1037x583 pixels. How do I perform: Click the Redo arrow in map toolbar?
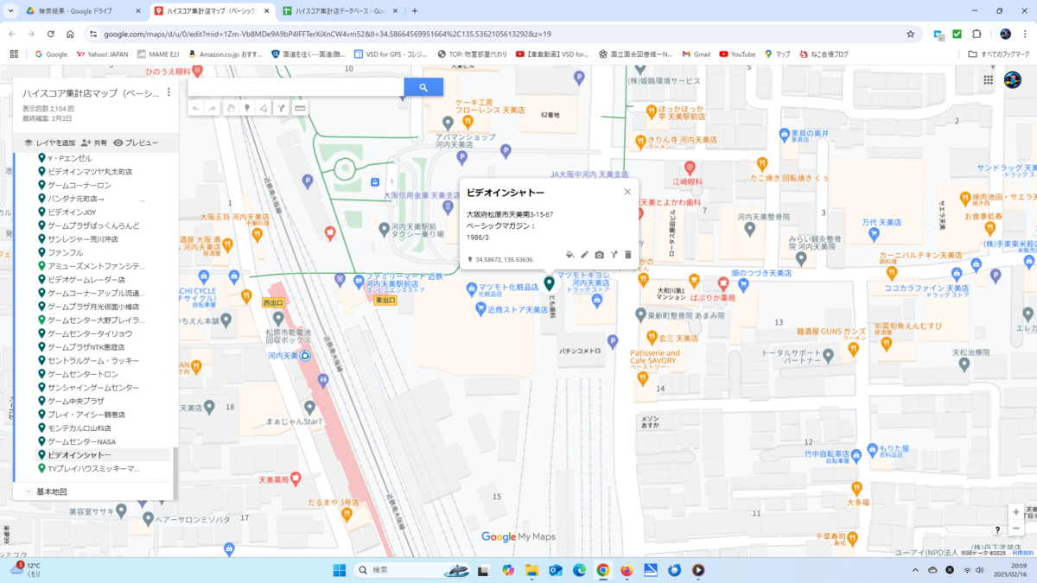coord(213,108)
